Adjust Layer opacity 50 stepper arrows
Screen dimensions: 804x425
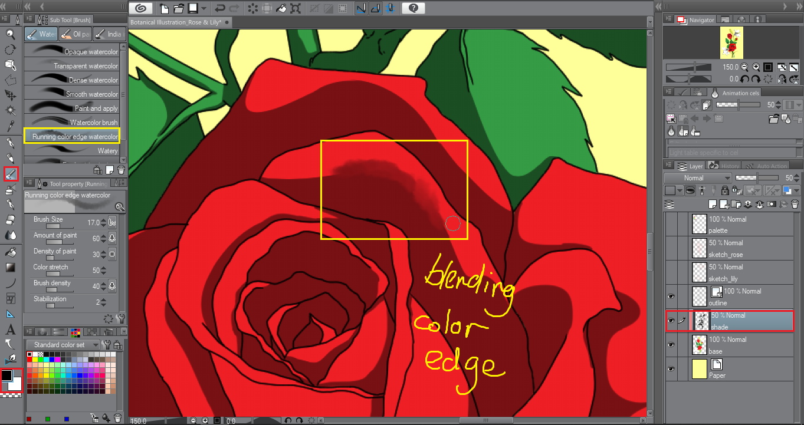coord(797,177)
